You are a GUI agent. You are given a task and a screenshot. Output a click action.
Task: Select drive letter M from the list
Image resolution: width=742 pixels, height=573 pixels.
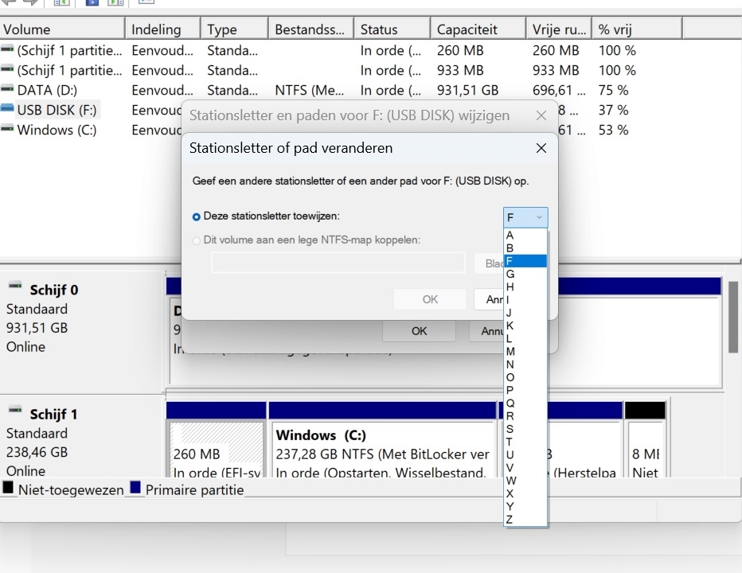point(510,351)
